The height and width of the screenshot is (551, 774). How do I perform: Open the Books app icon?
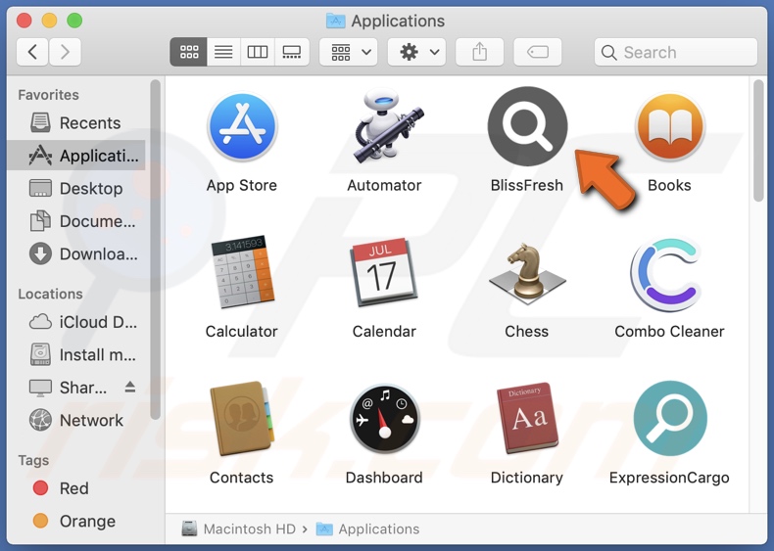(670, 127)
